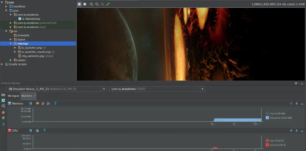Viewport: 306px width, 151px height.
Task: Zoom in on the image preview
Action: click(x=92, y=4)
